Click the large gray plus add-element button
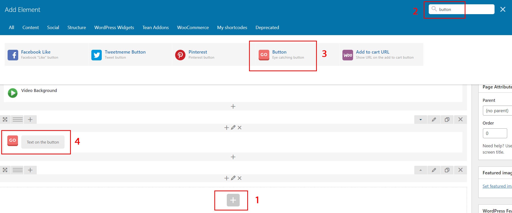Viewport: 512px width, 213px height. coord(233,200)
